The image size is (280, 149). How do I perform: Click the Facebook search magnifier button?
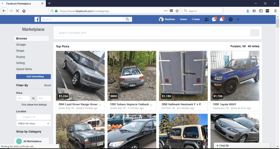pyautogui.click(x=127, y=19)
